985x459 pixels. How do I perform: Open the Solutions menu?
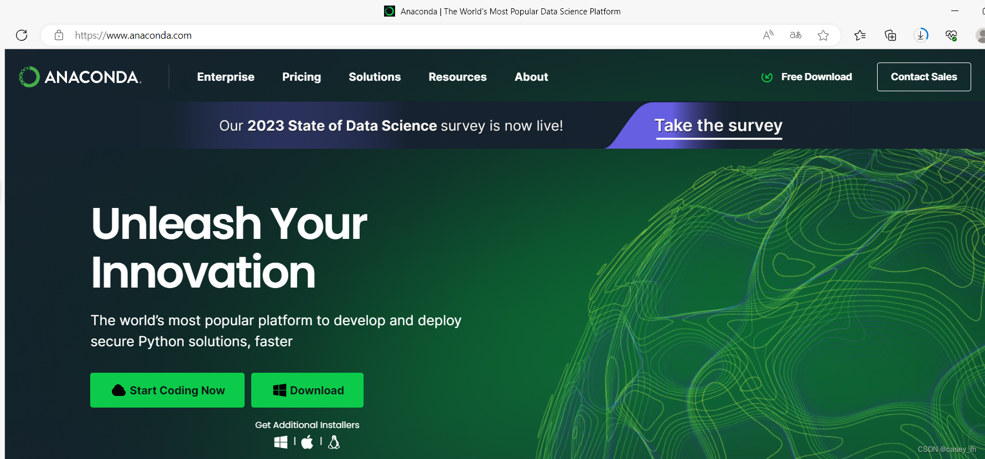[x=375, y=77]
